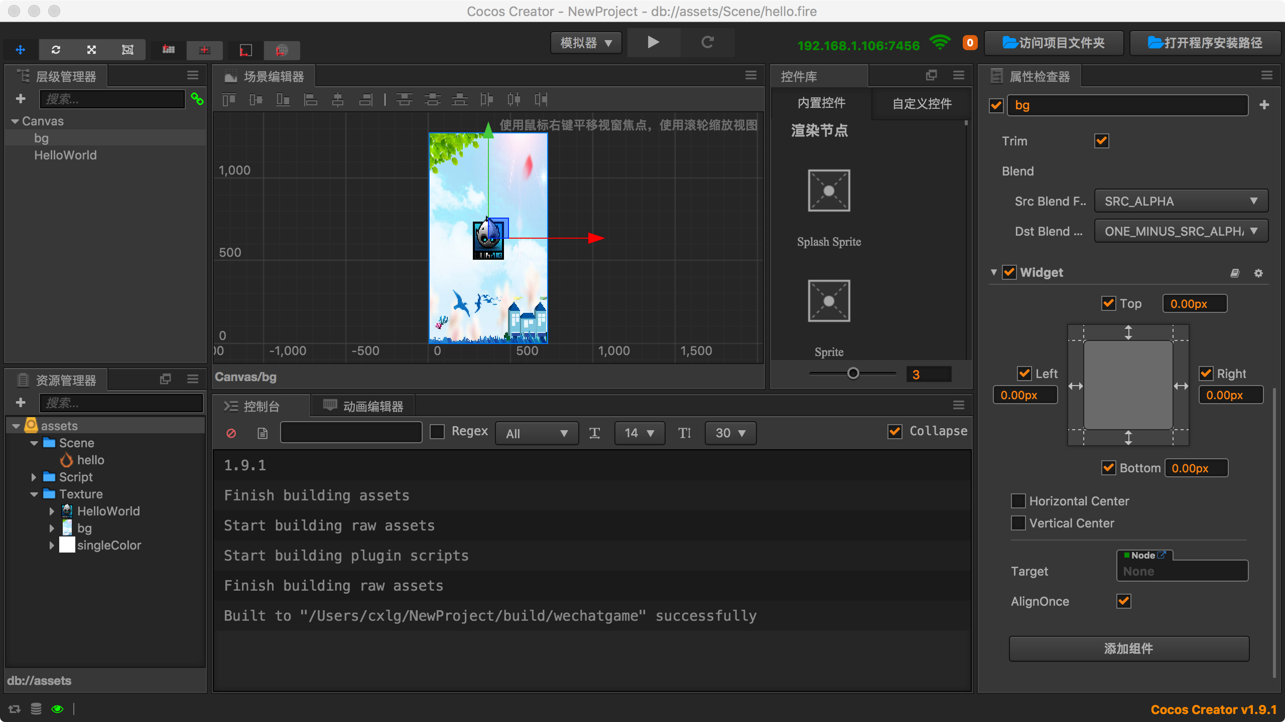Open the 模拟器 preview platform dropdown
This screenshot has height=722, width=1285.
coord(586,43)
